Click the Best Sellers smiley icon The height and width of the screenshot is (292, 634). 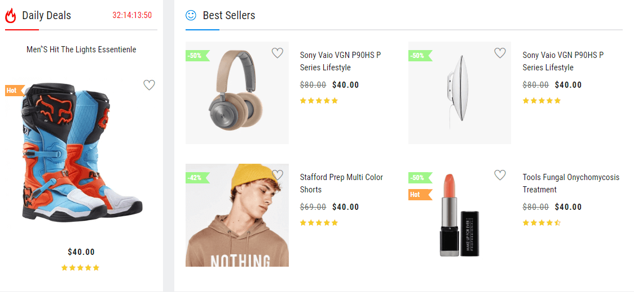(191, 15)
